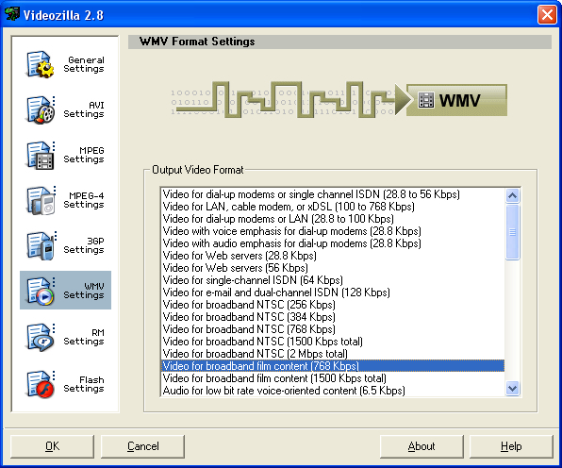Switch to AVI Settings label
This screenshot has height=468, width=562.
pos(84,109)
